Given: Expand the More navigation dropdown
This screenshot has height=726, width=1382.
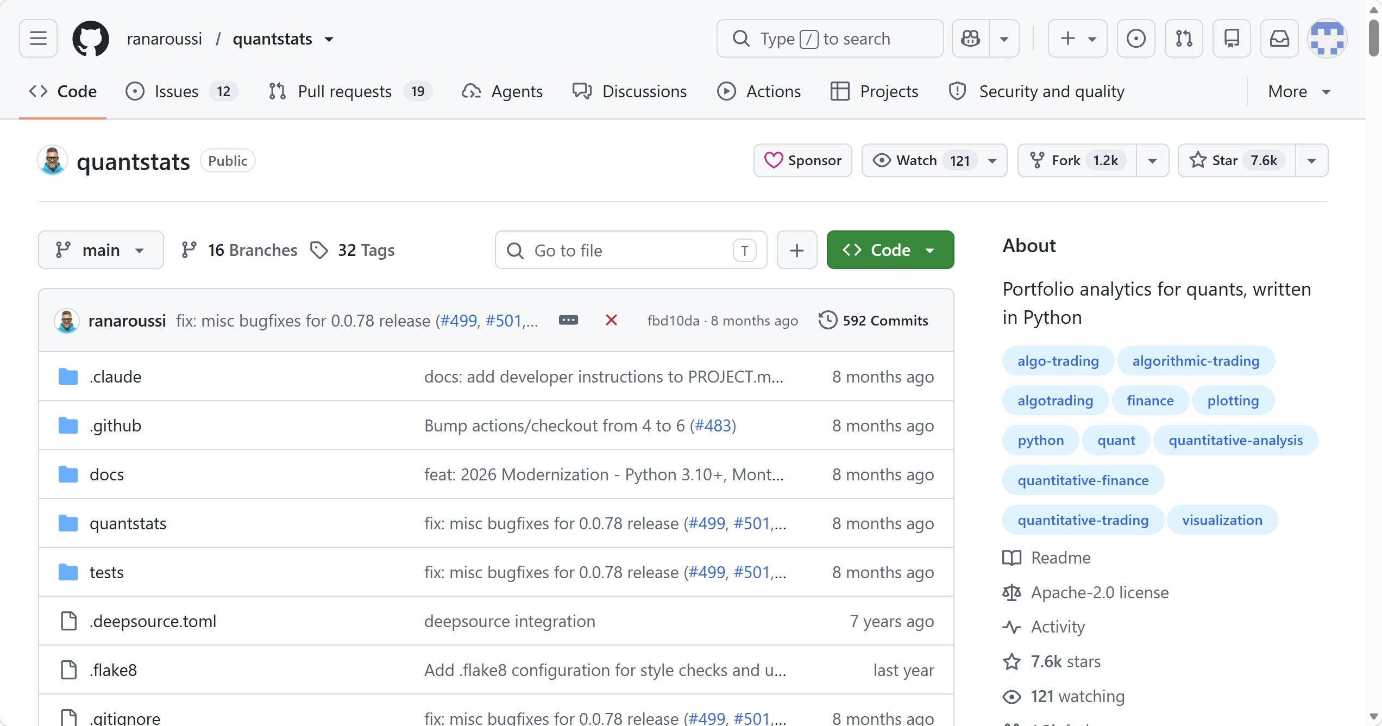Looking at the screenshot, I should click(x=1299, y=91).
